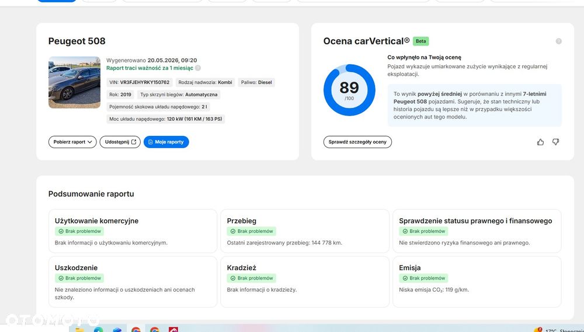Click the 89/100 score gauge
584x332 pixels.
click(349, 90)
